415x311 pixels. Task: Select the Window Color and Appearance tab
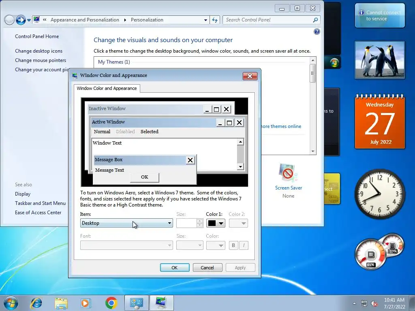click(x=107, y=88)
